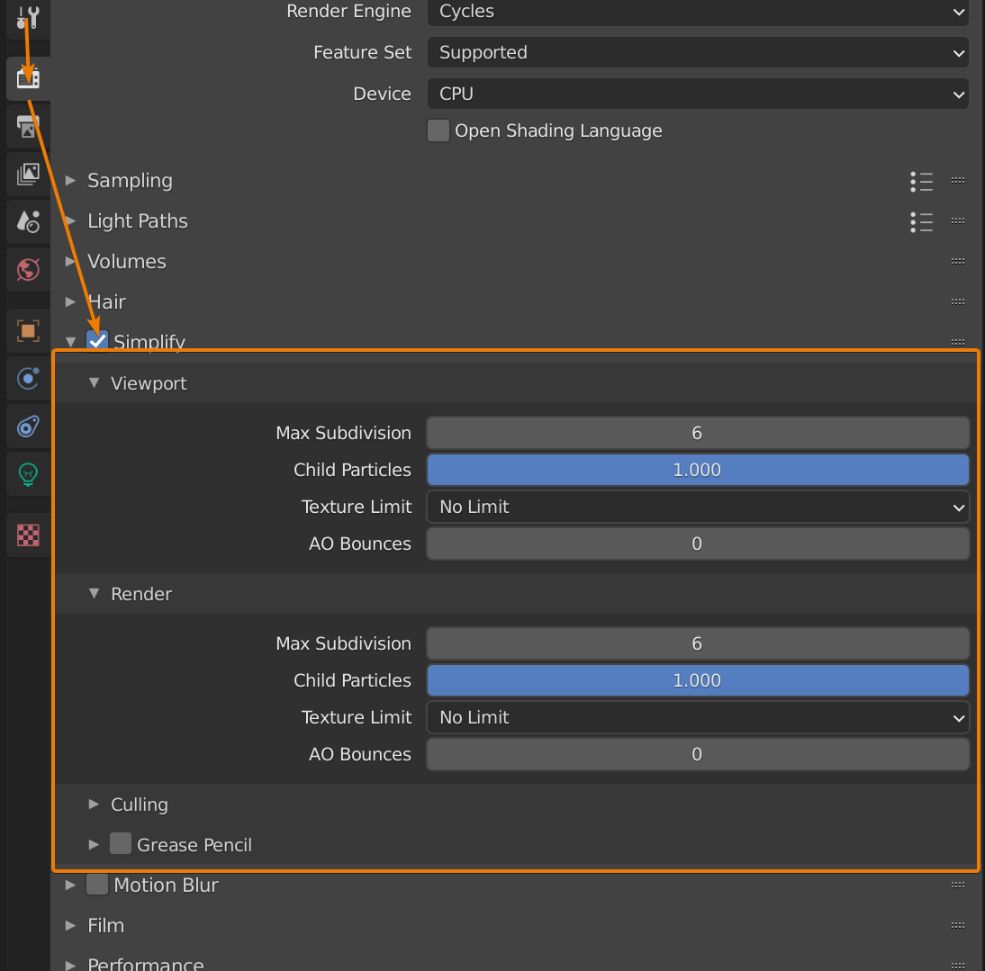Open Object properties (orange square icon)
The image size is (985, 971).
click(28, 331)
